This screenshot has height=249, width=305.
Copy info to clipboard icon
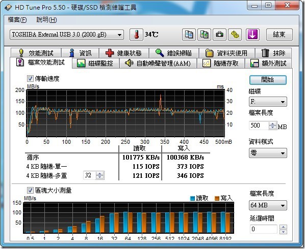(189, 35)
